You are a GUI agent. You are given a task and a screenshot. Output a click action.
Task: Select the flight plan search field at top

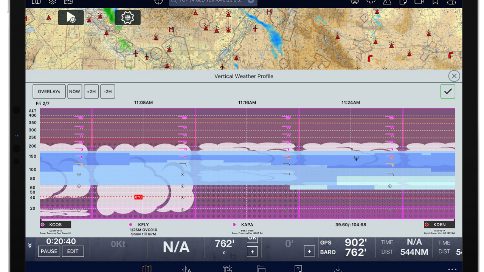(210, 2)
